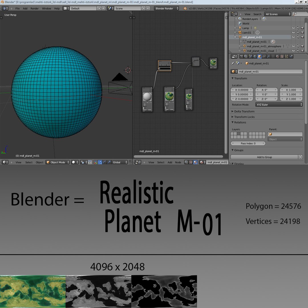Click the node editor horizontal scrollbar
Viewport: 308px width, 308px height.
click(x=178, y=157)
